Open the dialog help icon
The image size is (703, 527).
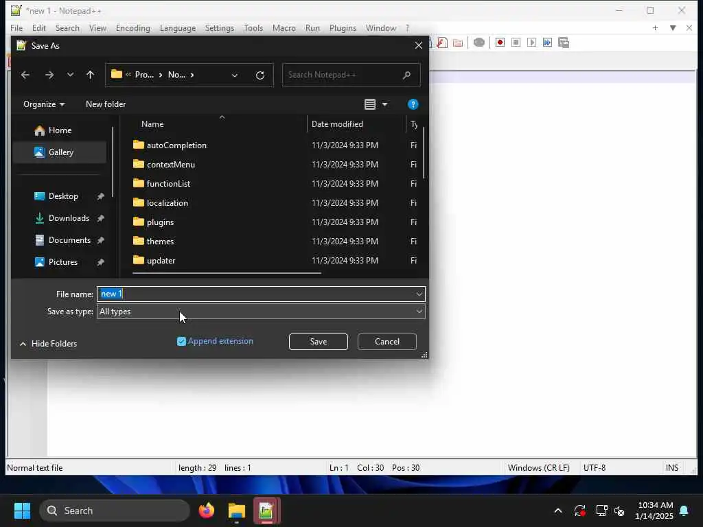click(x=413, y=104)
